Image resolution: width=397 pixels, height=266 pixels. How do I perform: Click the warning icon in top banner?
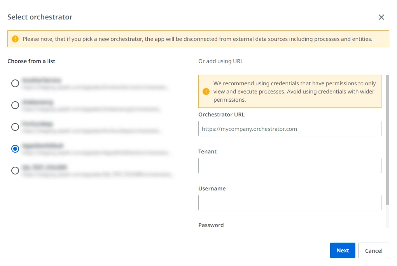point(15,39)
